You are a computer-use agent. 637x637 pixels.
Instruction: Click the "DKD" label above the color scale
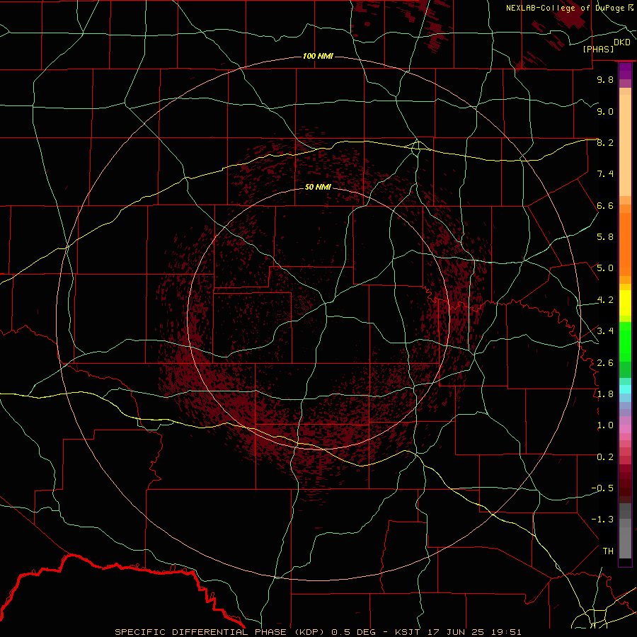(622, 42)
